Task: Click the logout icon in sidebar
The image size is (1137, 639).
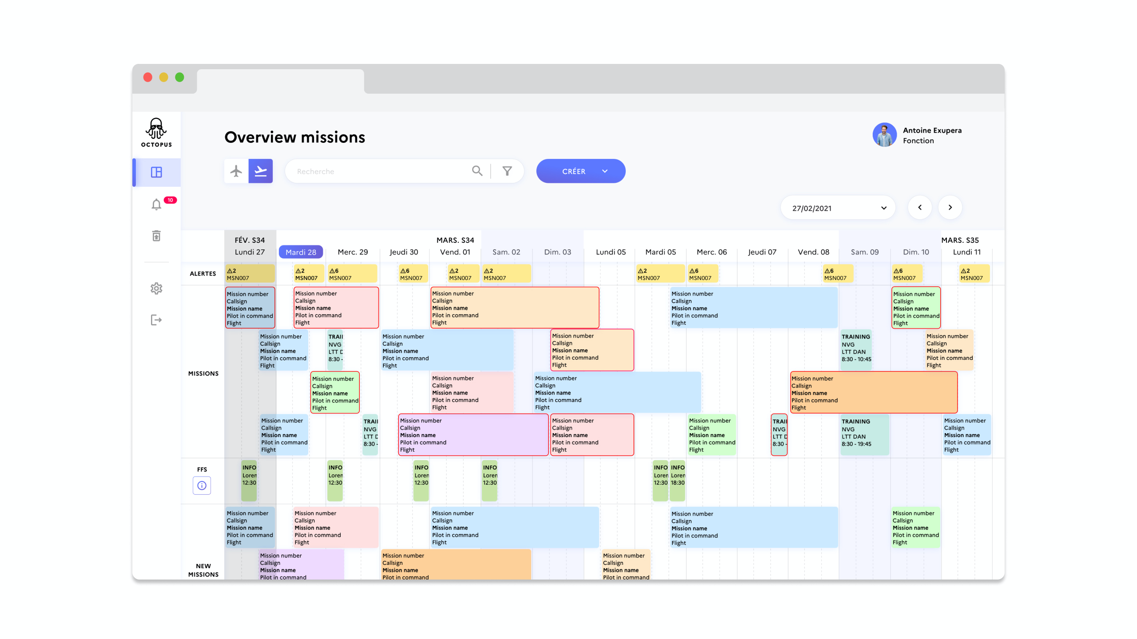Action: [x=156, y=320]
